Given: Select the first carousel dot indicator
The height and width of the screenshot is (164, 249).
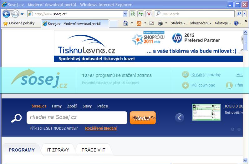Looking at the screenshot, I should point(233,129).
